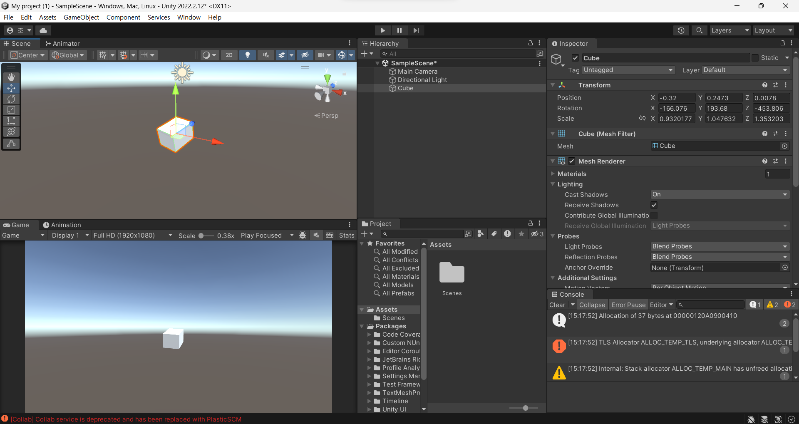Open the Window menu
Image resolution: width=799 pixels, height=424 pixels.
point(189,17)
